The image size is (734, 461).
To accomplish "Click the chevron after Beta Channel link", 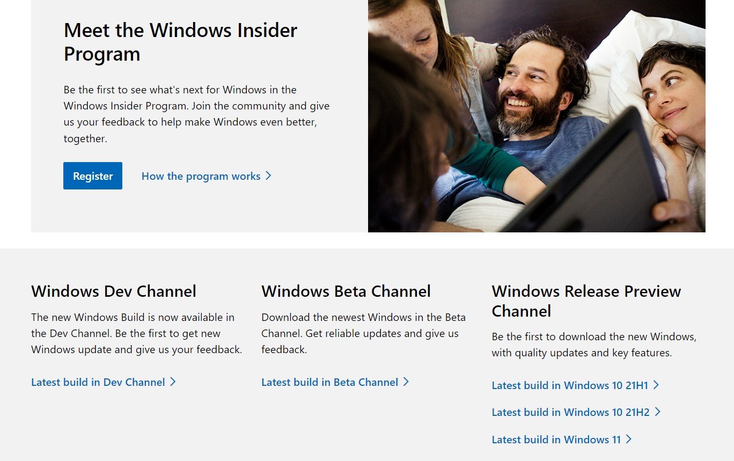I will tap(406, 382).
